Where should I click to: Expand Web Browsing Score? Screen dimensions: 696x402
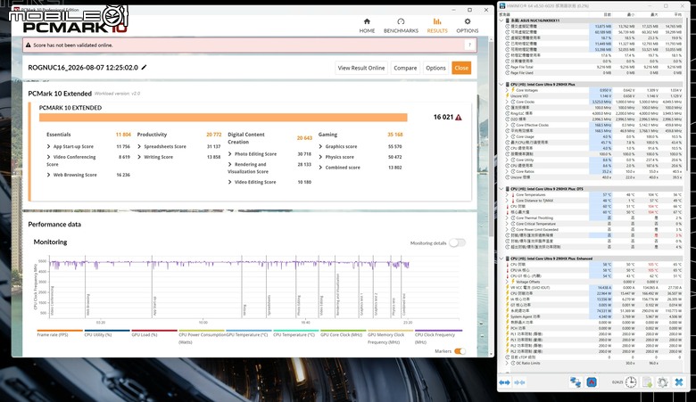point(48,175)
